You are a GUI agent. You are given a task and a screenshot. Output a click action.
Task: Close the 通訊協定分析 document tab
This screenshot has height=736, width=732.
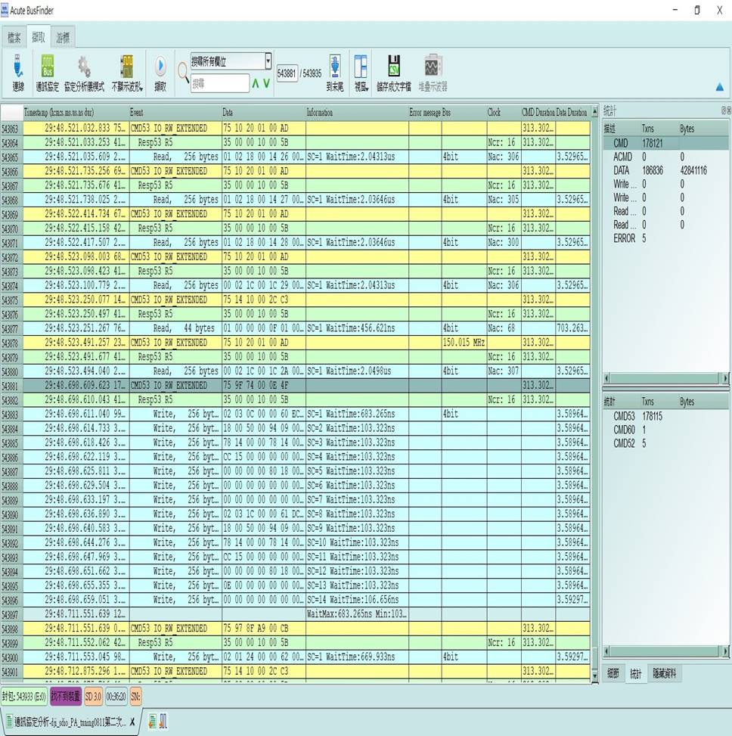[x=132, y=721]
